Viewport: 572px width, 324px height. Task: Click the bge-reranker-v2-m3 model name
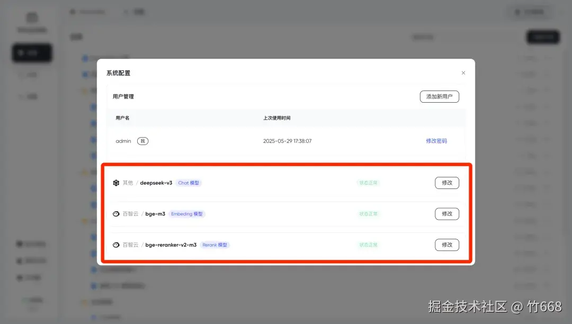tap(171, 245)
